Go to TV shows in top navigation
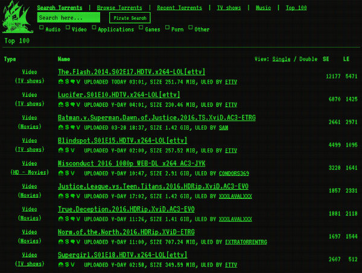 click(x=229, y=8)
